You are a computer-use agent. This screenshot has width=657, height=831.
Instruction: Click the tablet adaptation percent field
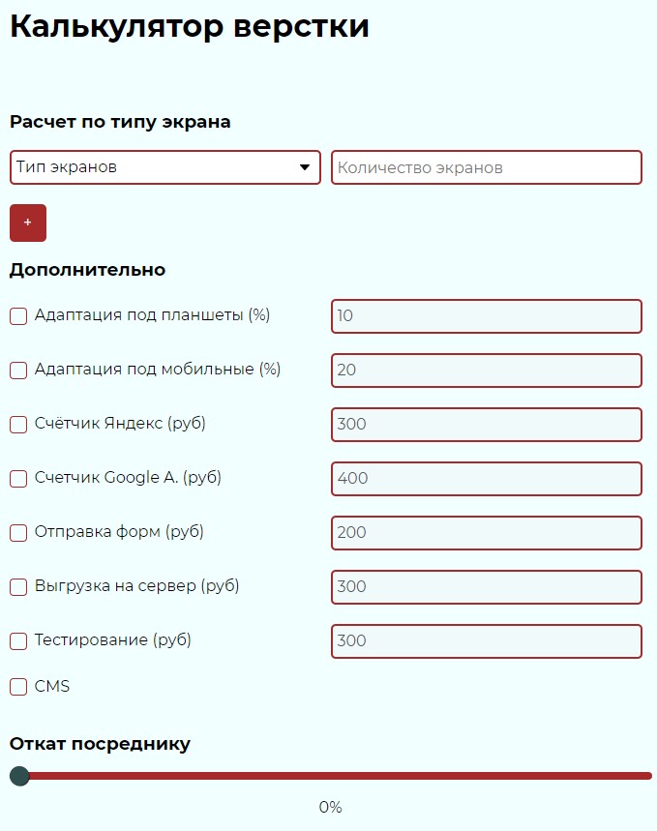[x=486, y=316]
